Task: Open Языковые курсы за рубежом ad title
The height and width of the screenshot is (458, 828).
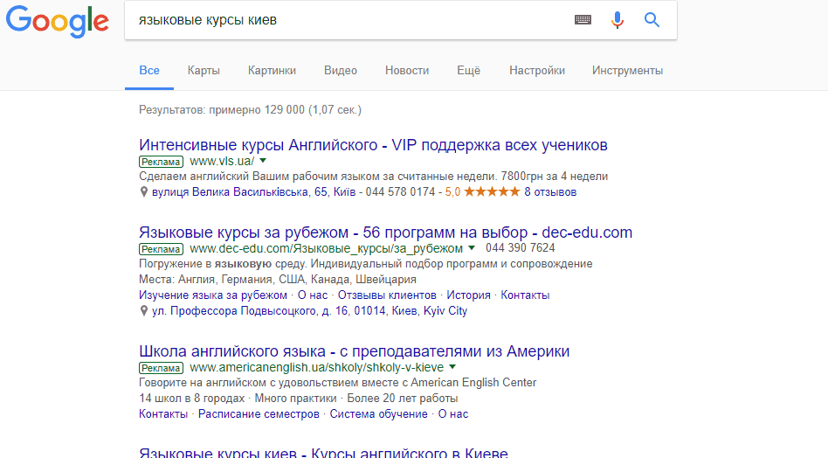Action: pyautogui.click(x=385, y=232)
